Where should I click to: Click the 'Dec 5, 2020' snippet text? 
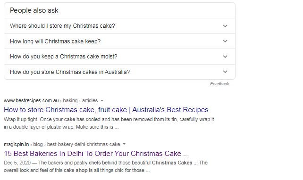17,163
